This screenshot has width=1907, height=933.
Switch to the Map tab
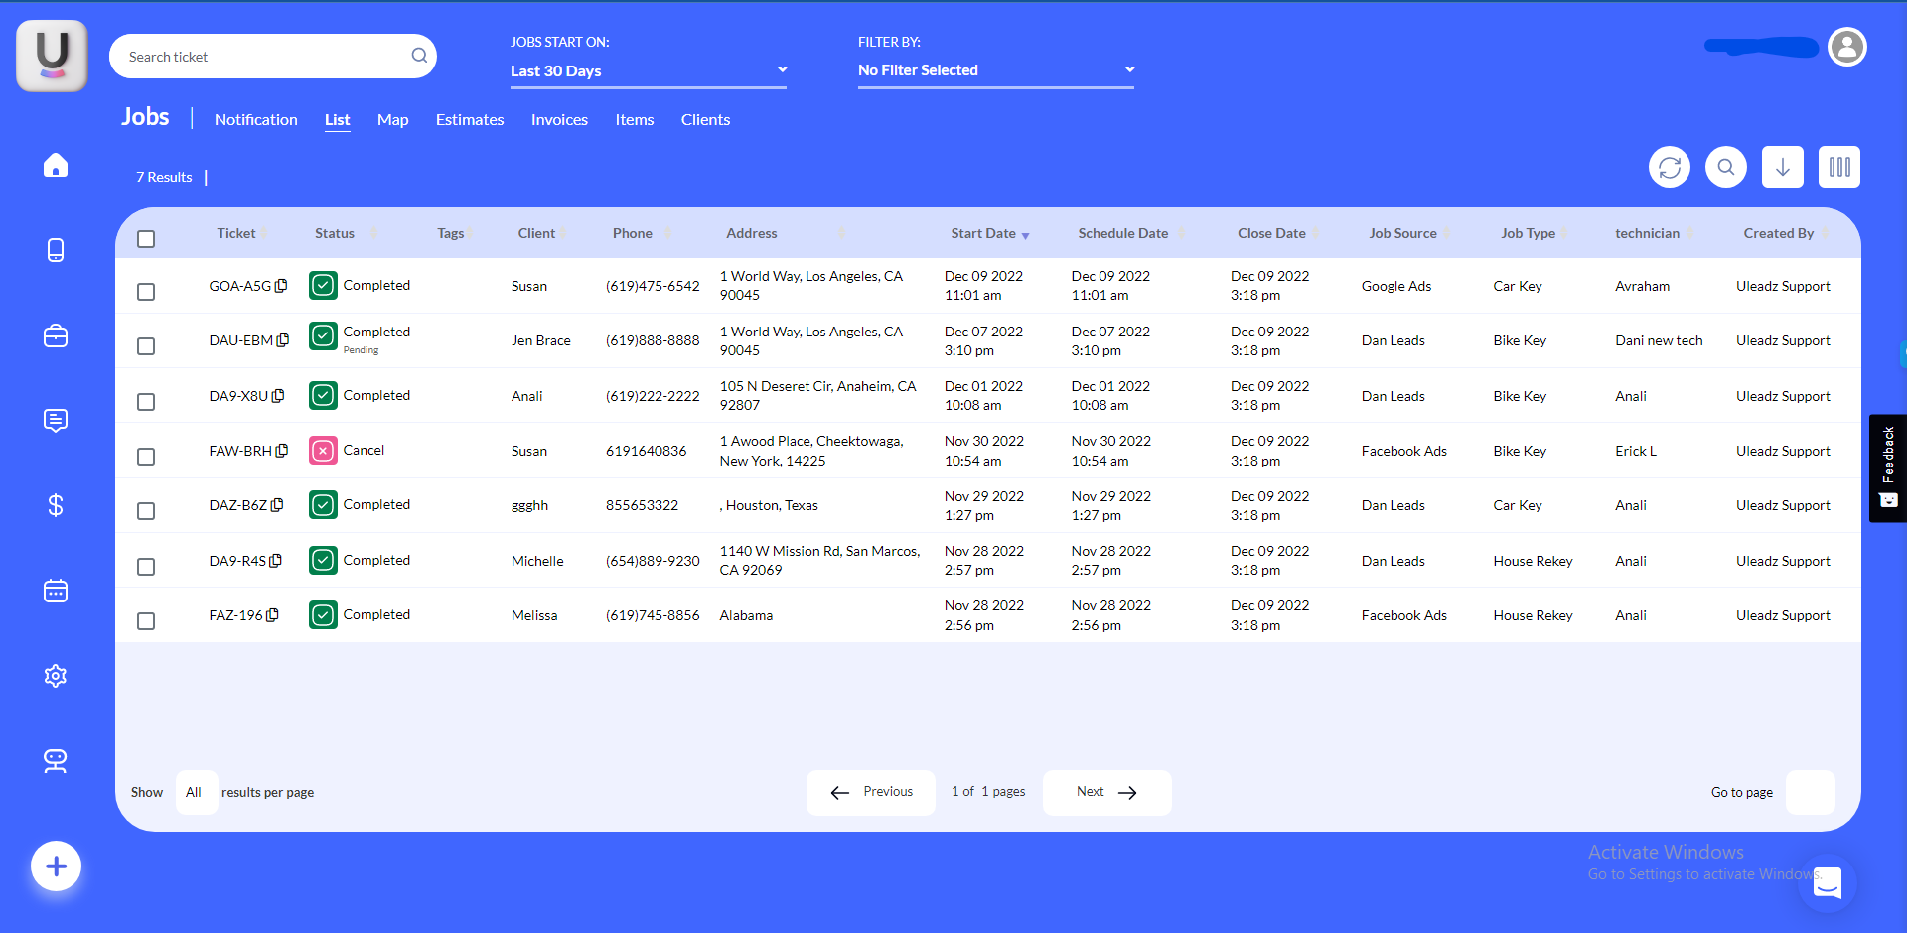[392, 120]
